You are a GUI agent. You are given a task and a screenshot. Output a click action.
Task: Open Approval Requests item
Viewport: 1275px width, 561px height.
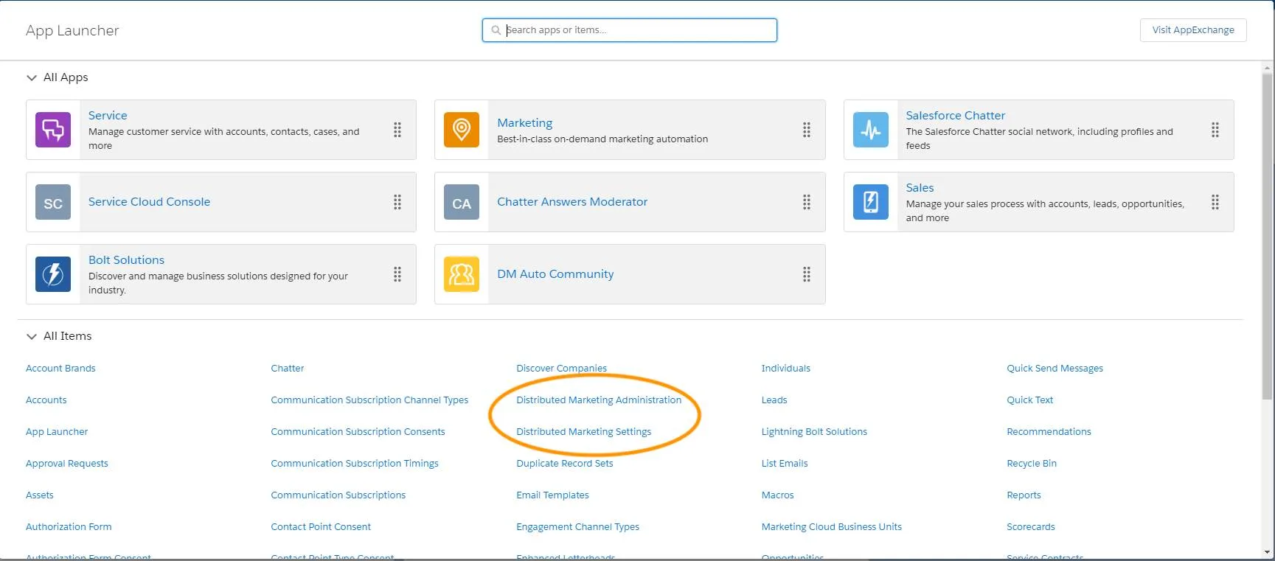click(x=66, y=464)
